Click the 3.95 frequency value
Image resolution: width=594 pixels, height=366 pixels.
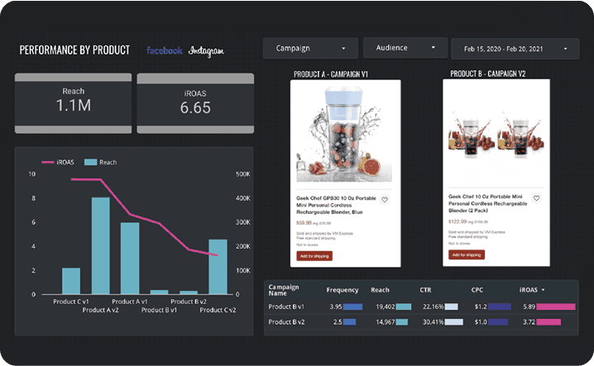[x=336, y=307]
